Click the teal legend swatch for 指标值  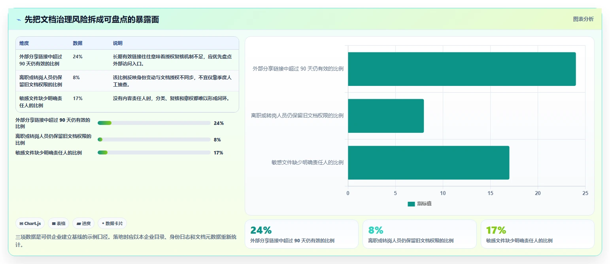(411, 204)
